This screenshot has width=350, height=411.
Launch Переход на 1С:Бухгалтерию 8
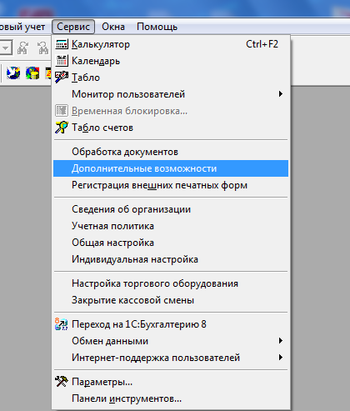[171, 324]
